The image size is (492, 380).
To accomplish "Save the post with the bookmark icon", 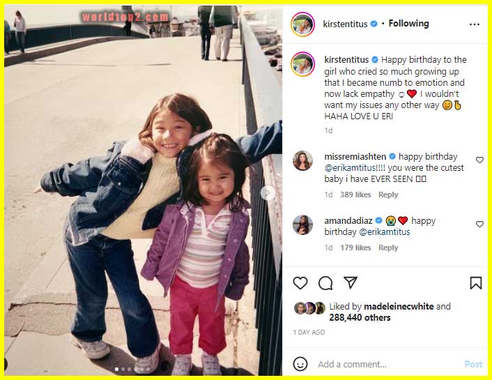I will click(476, 283).
